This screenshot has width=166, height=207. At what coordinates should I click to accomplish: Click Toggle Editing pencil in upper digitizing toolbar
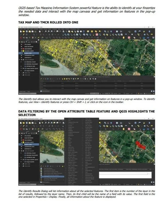click(24, 34)
